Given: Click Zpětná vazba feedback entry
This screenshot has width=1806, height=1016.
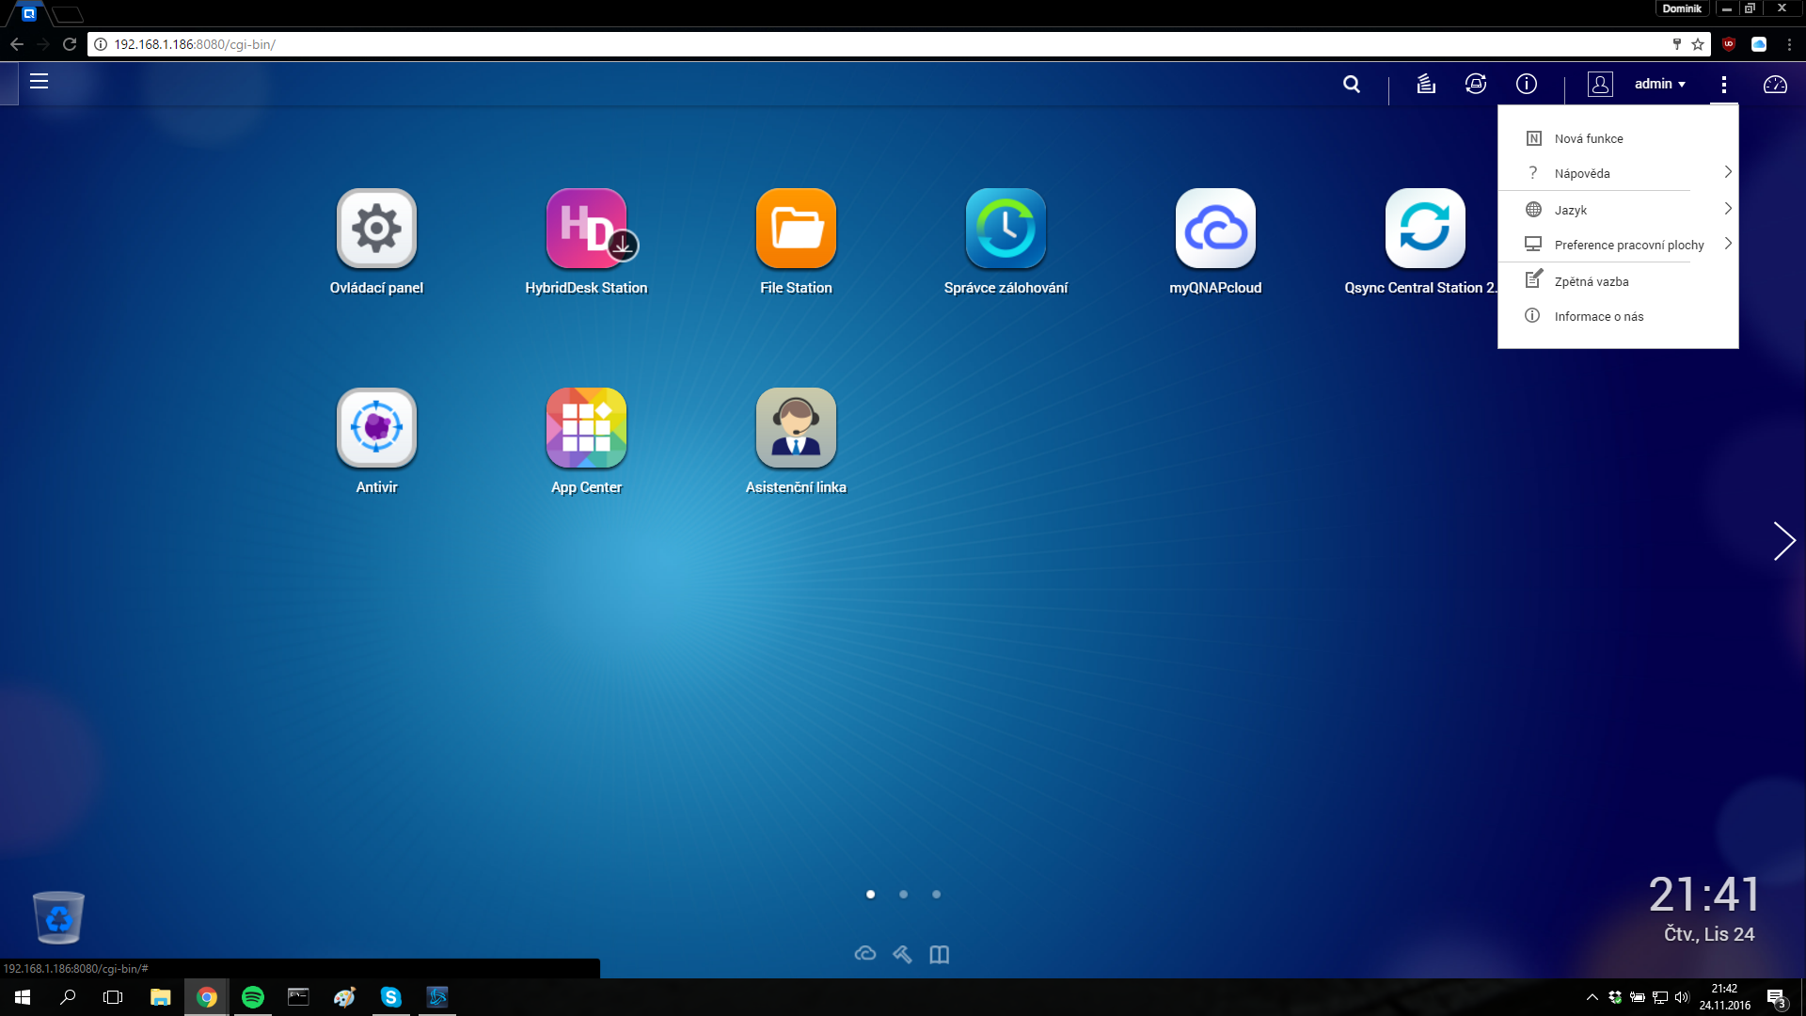Looking at the screenshot, I should click(x=1591, y=281).
